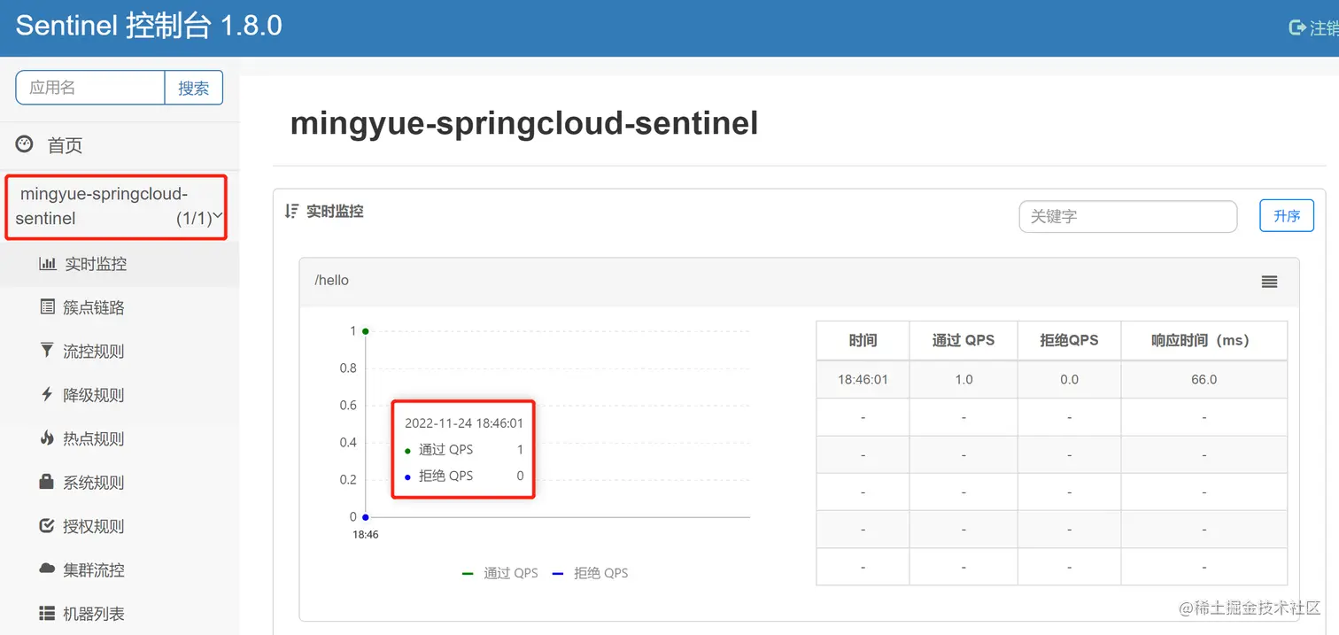Click the 18:46:01 time cell
This screenshot has height=635, width=1339.
point(863,379)
